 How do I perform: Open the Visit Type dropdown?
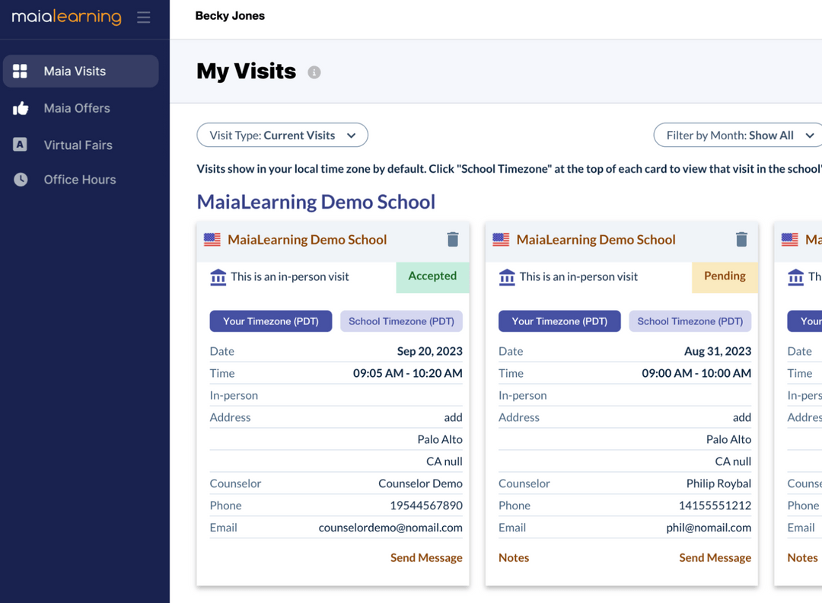(282, 135)
